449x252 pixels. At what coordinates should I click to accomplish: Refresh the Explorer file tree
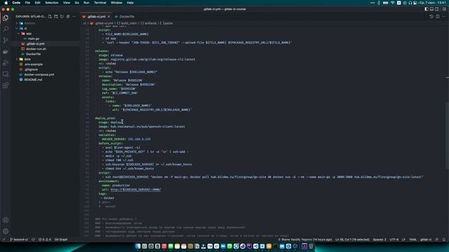62,17
